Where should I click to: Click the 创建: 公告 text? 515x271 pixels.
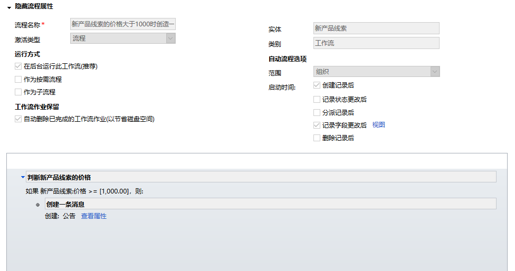[60, 216]
